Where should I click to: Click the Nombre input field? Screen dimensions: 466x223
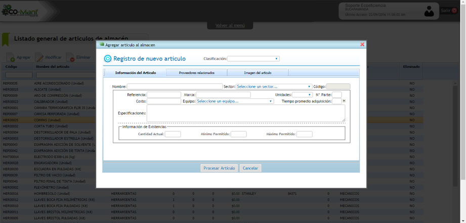click(175, 86)
